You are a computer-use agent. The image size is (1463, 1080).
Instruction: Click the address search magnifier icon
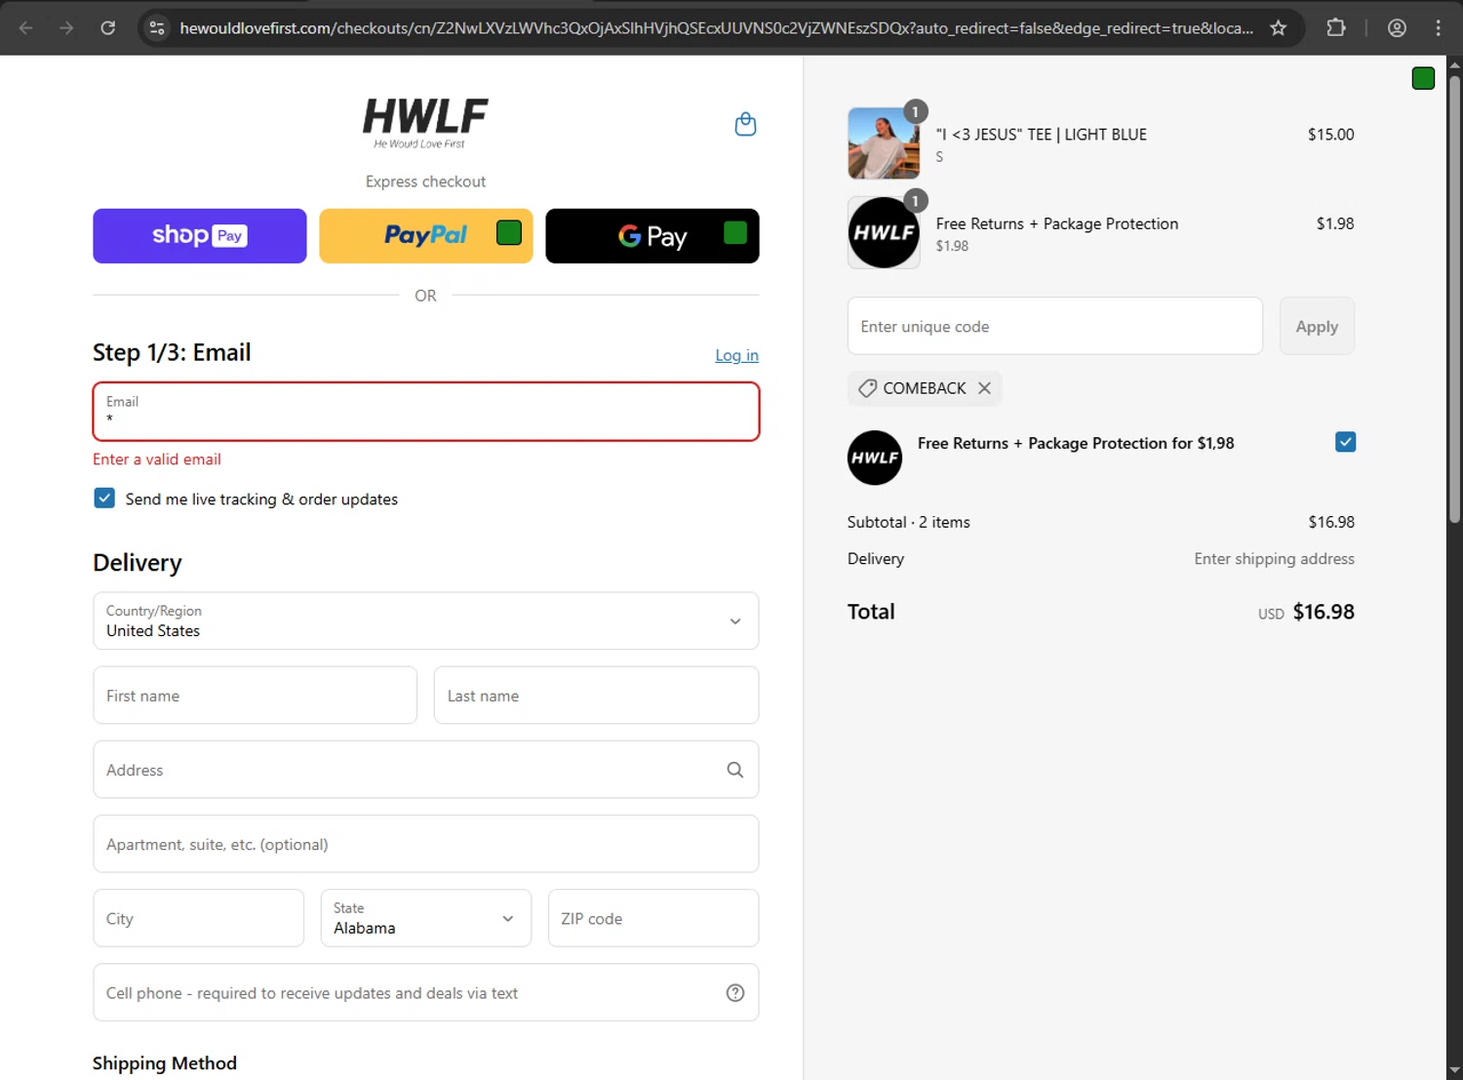tap(735, 770)
